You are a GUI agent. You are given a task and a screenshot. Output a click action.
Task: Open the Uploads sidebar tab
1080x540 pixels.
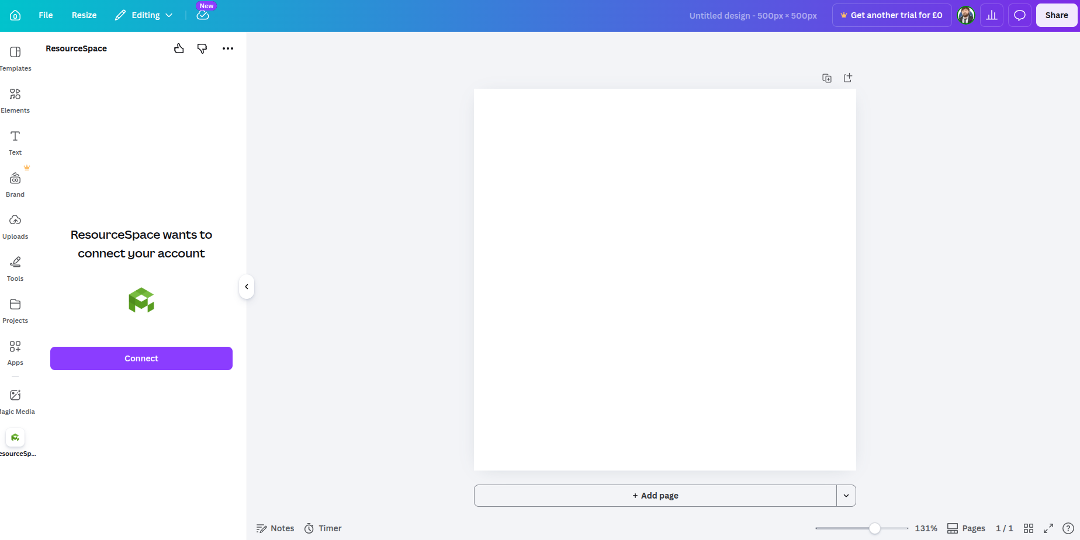[x=15, y=227]
